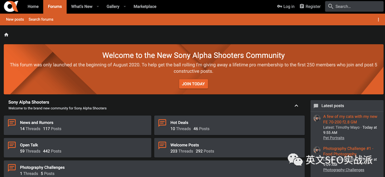The image size is (385, 177).
Task: Expand the Gallery dropdown arrow
Action: 125,7
